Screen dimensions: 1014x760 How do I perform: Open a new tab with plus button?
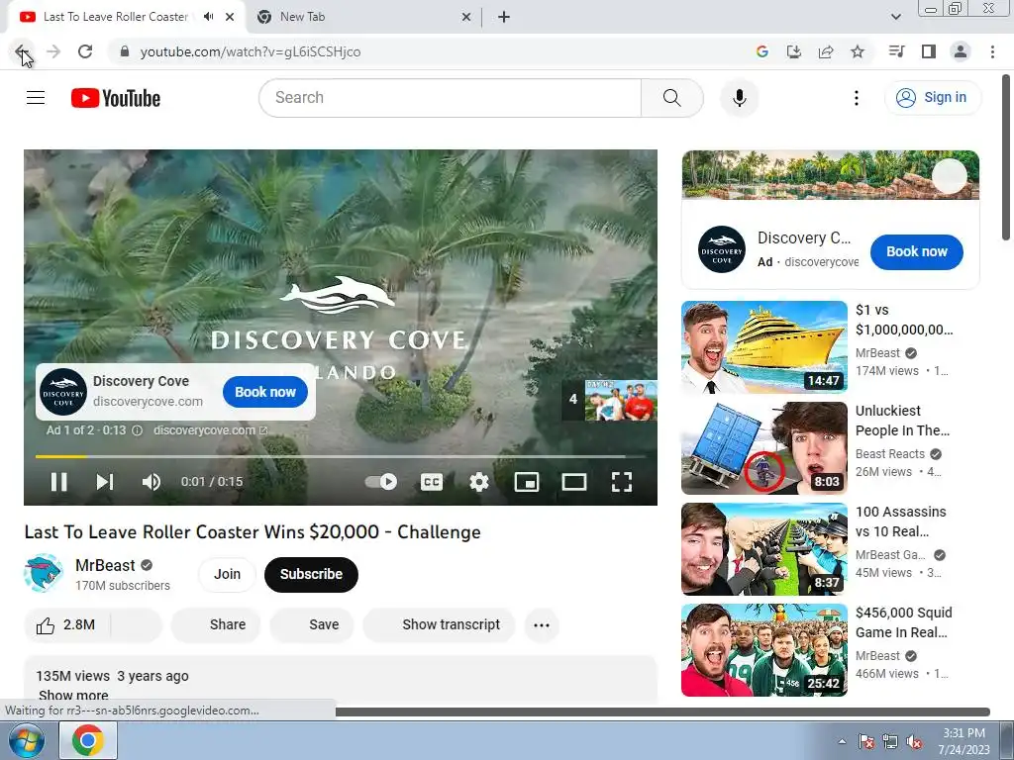pos(504,17)
